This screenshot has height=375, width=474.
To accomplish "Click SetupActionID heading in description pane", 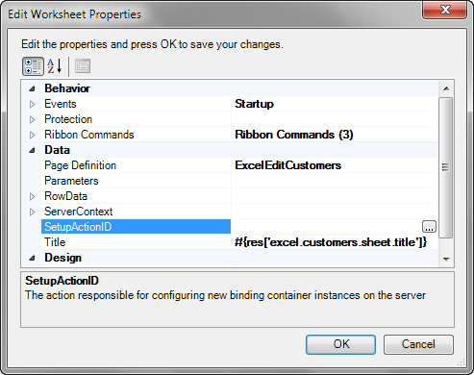I will [62, 281].
